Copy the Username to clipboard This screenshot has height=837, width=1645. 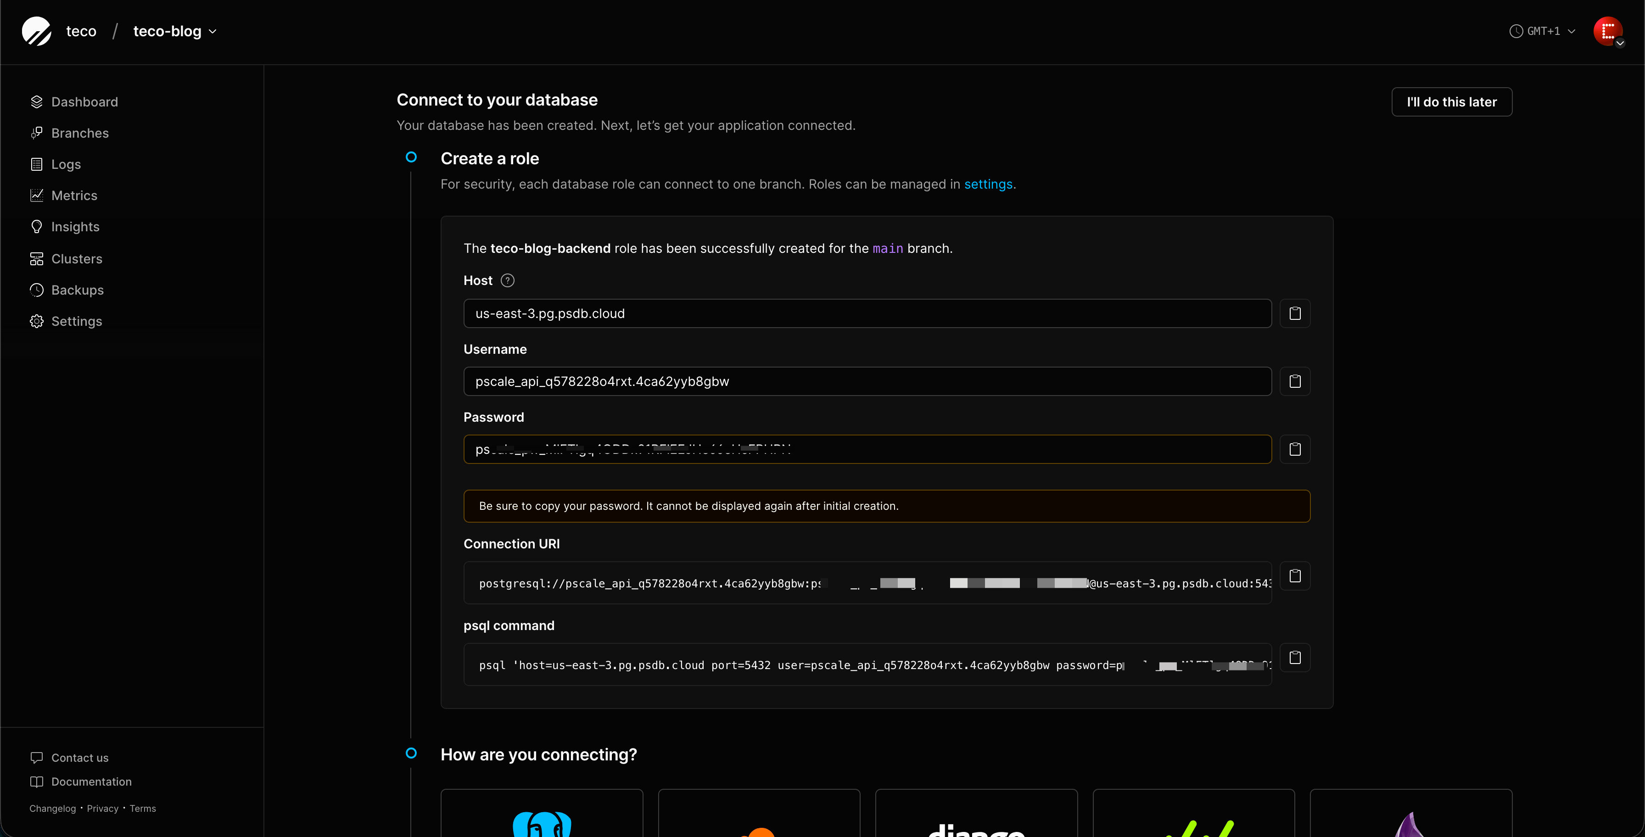pyautogui.click(x=1295, y=381)
